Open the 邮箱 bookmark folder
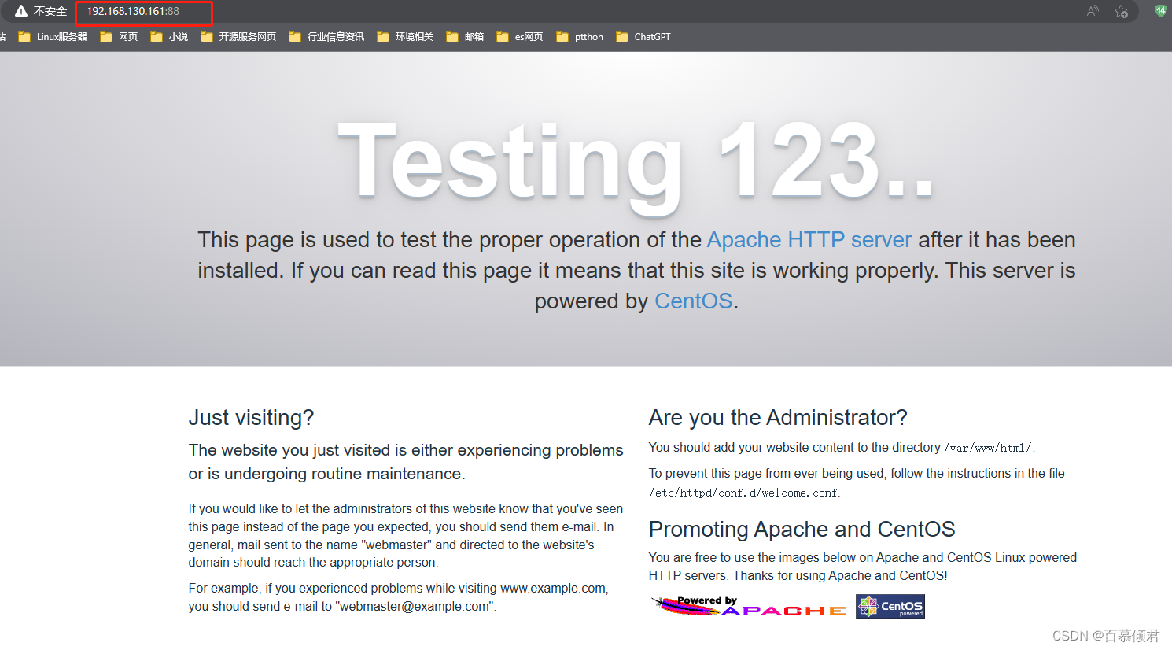The height and width of the screenshot is (650, 1172). 465,37
